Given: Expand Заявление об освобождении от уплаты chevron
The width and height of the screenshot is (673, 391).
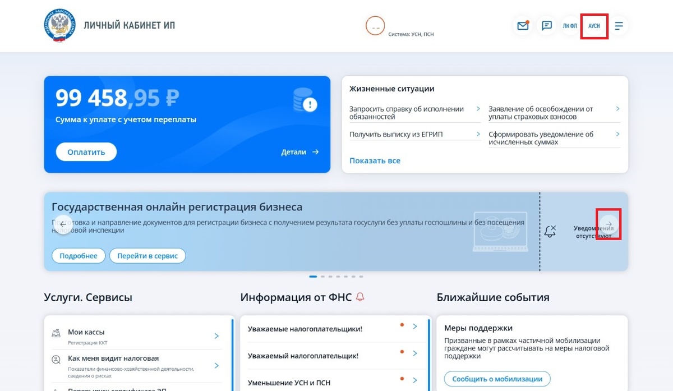Looking at the screenshot, I should [617, 109].
